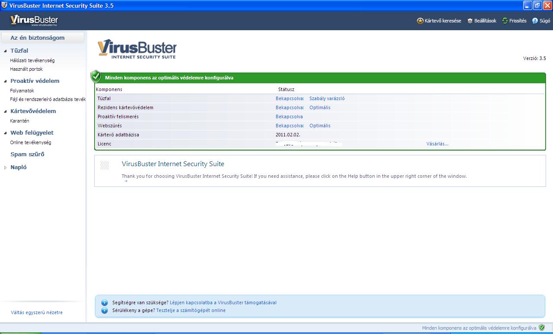Collapse the Tűzfal section arrow
Viewport: 553px width, 334px height.
click(x=5, y=51)
